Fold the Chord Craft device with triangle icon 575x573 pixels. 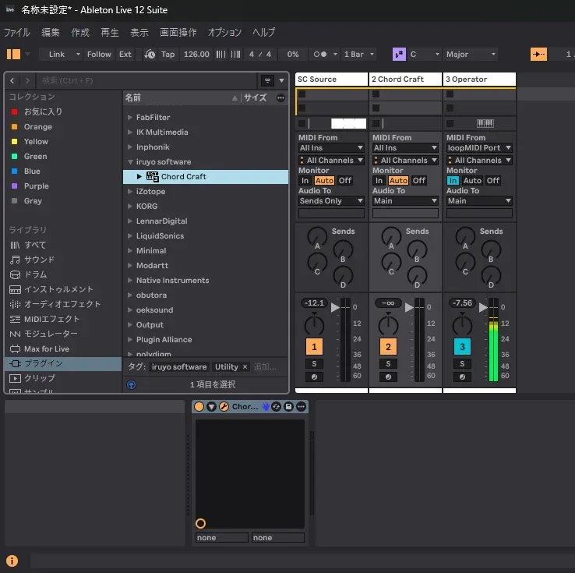tap(212, 406)
